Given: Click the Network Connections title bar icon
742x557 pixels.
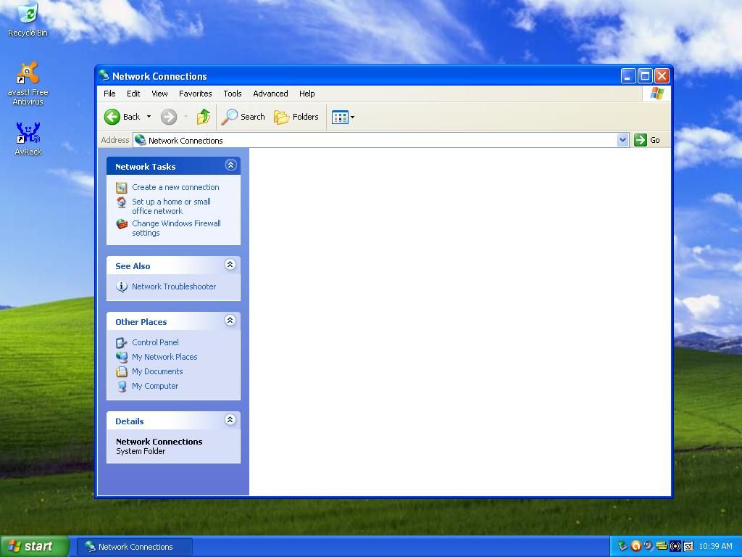Looking at the screenshot, I should coord(104,75).
